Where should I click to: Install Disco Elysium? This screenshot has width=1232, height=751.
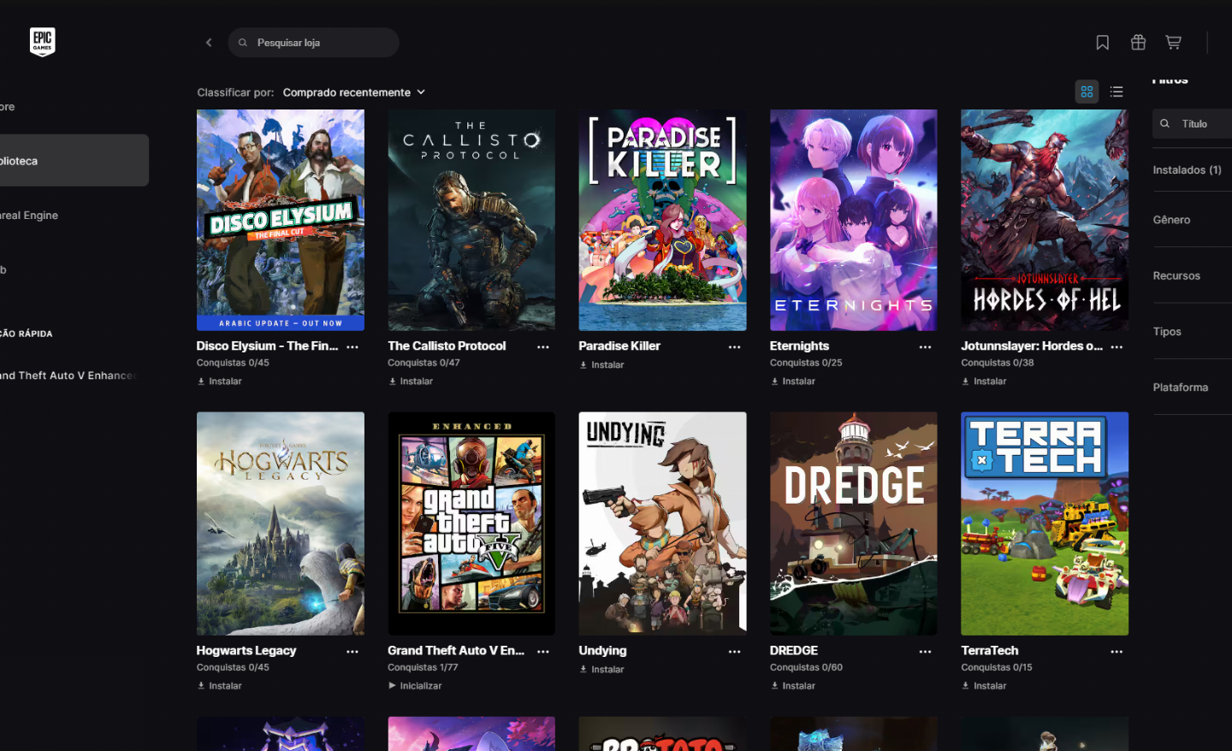[220, 381]
